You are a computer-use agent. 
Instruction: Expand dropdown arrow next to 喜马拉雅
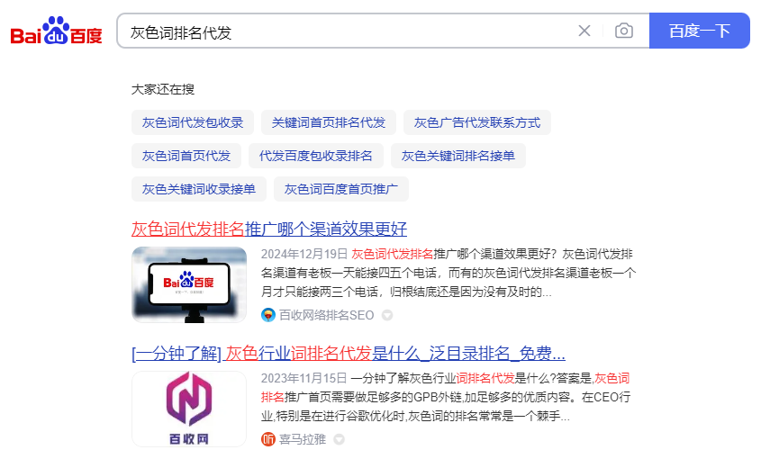click(339, 439)
